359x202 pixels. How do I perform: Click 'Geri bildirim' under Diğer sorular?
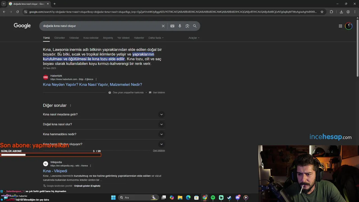coord(159,151)
